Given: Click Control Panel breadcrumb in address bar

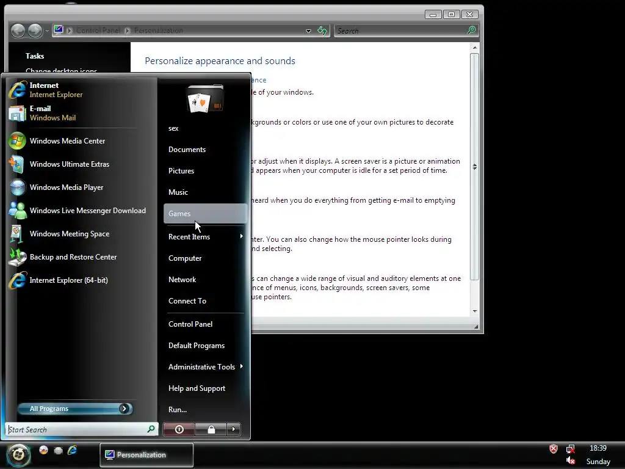Looking at the screenshot, I should click(98, 31).
